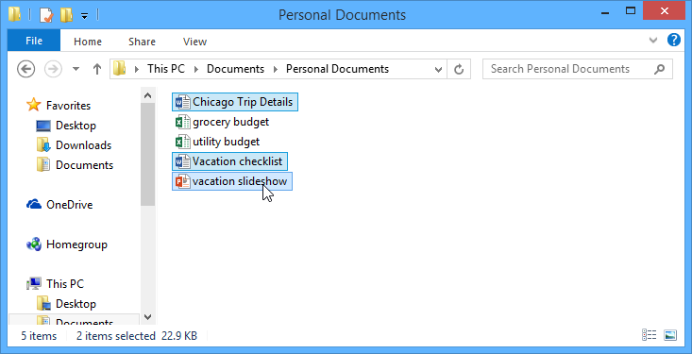Expand the arrow before This PC breadcrumb
This screenshot has width=692, height=354.
[137, 69]
